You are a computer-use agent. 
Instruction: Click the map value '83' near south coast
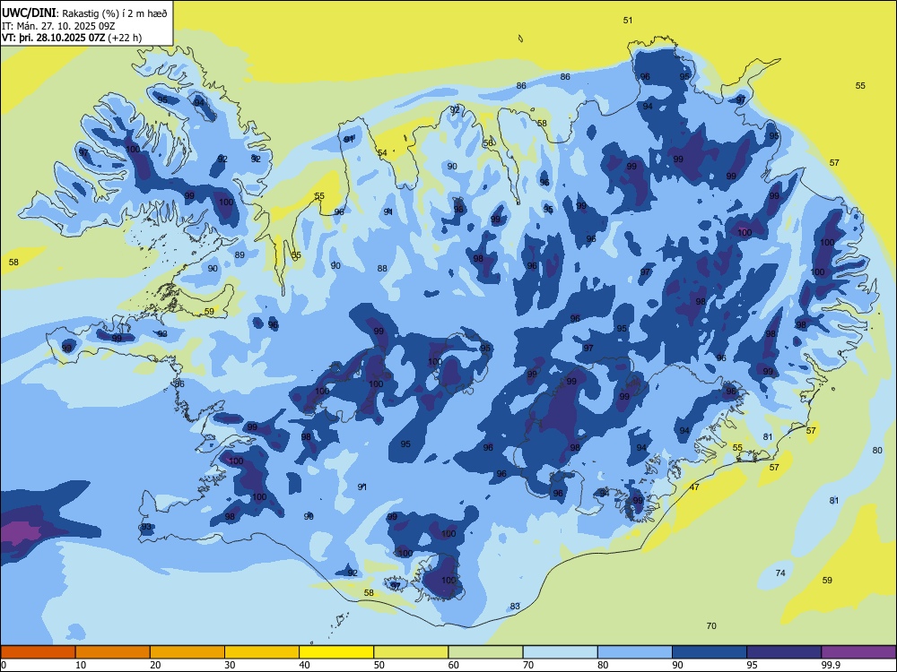tap(515, 607)
